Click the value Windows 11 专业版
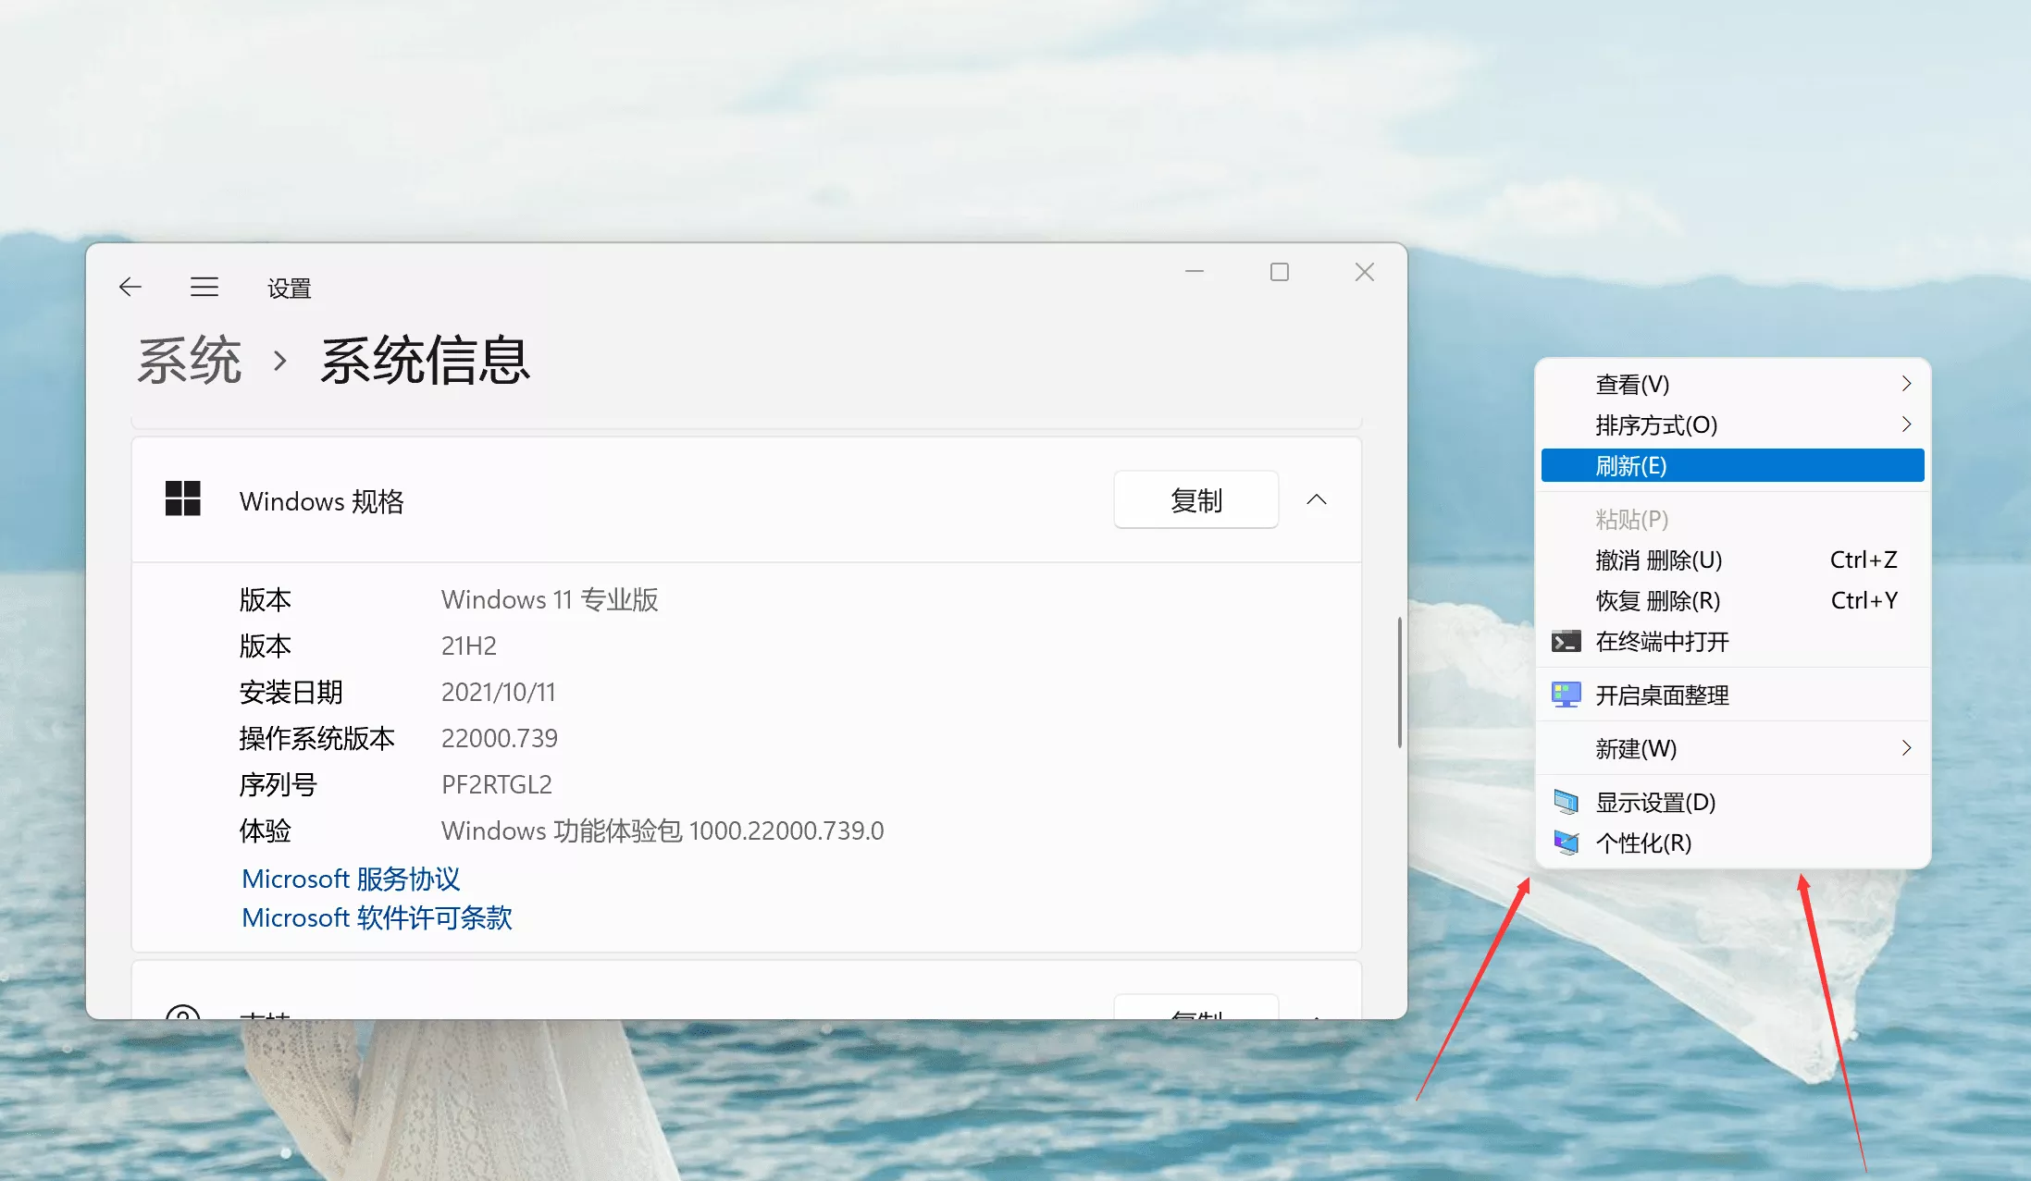2031x1181 pixels. [550, 599]
